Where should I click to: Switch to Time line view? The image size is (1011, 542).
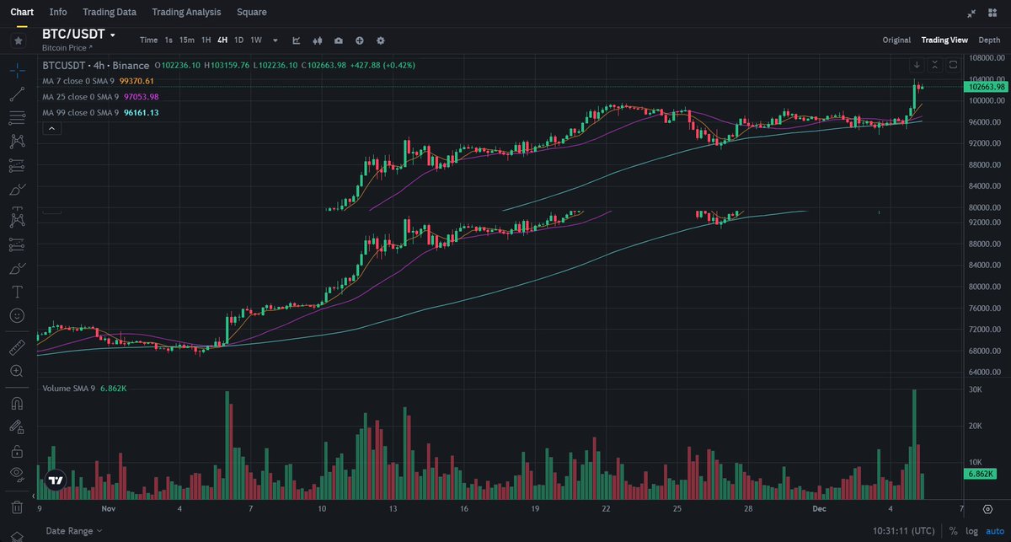click(148, 40)
